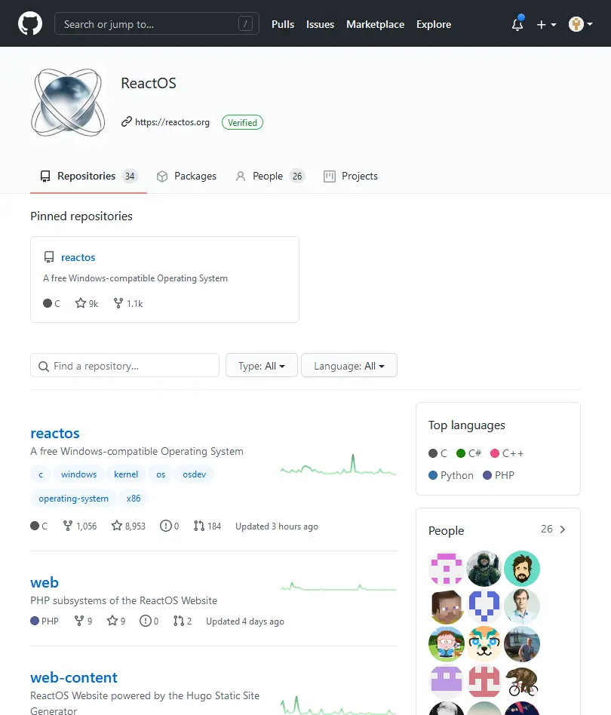Screen dimensions: 611x715
Task: Click the reactos activity sparkline graph
Action: click(338, 465)
